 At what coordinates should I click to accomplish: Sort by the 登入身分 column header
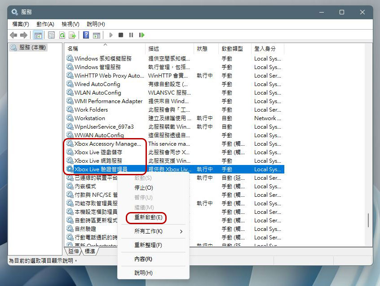268,48
